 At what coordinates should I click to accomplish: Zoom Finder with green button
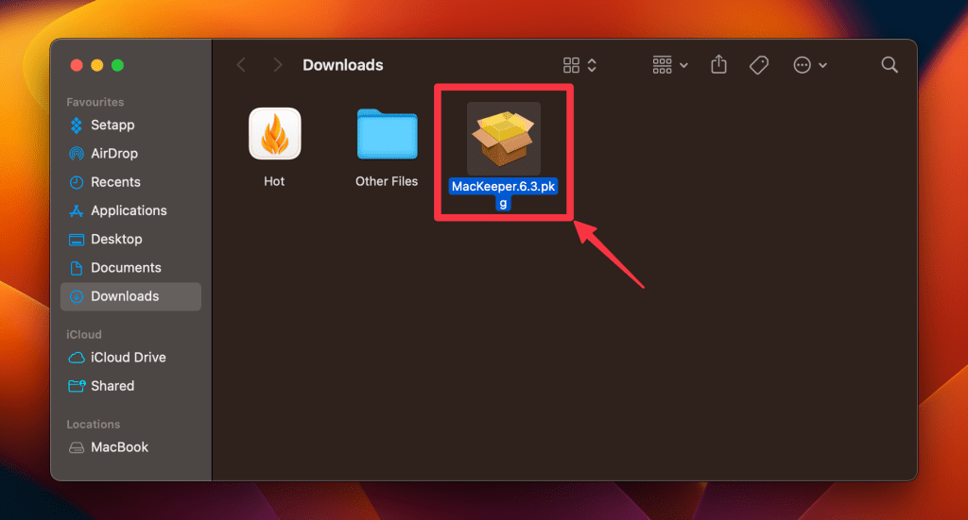[117, 65]
